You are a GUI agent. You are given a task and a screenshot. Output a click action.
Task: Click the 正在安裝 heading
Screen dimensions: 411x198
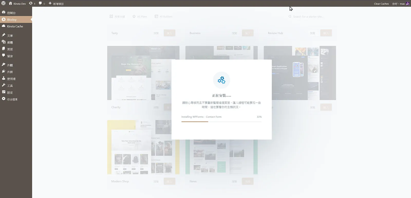tap(221, 96)
